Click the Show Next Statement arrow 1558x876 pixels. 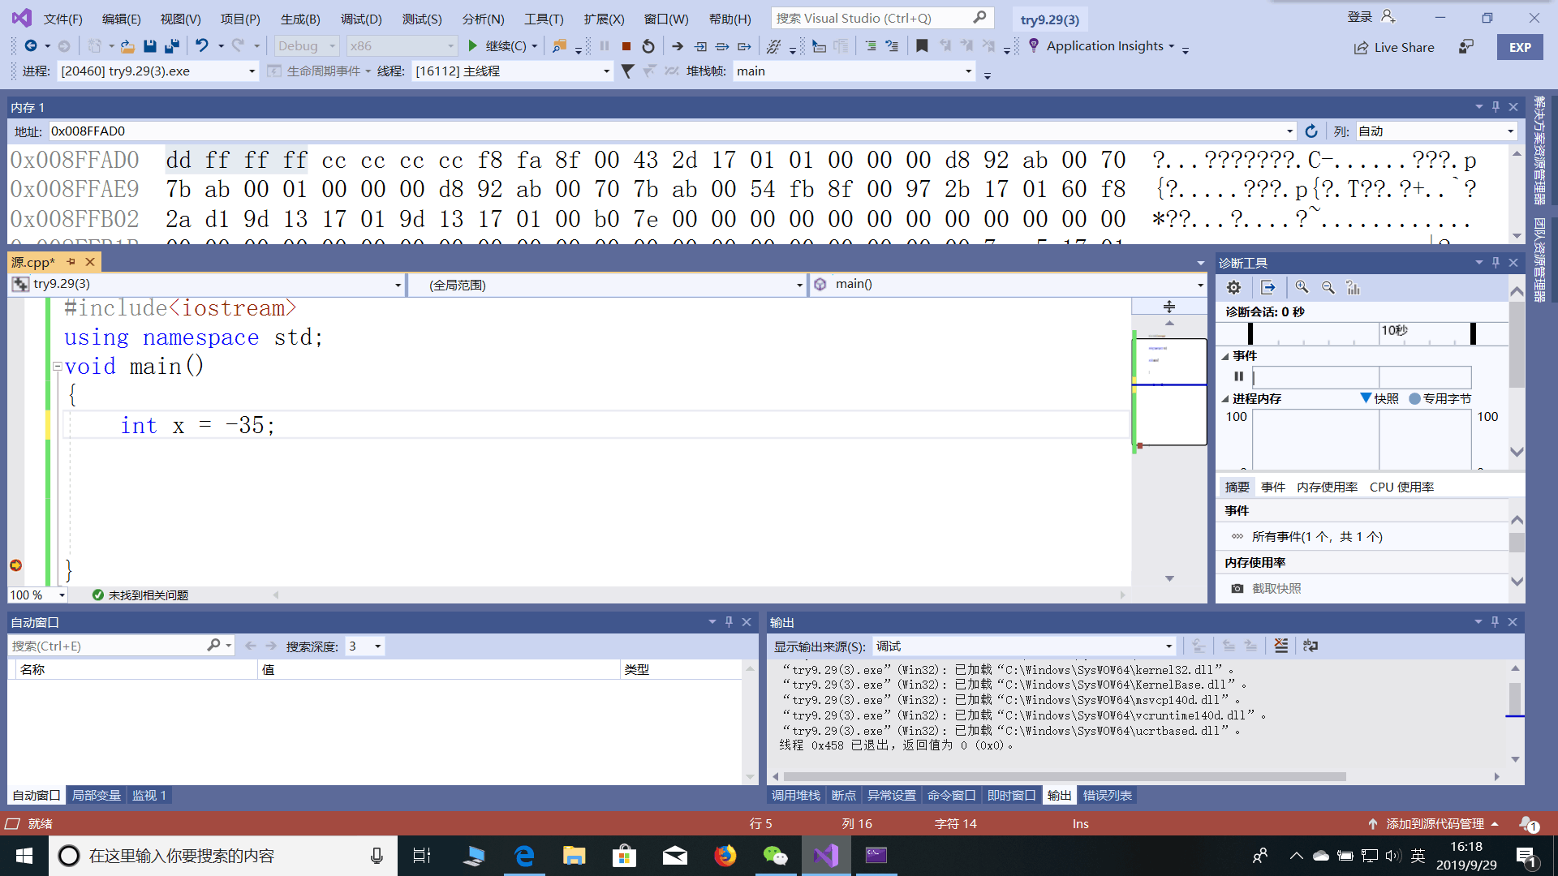(678, 46)
